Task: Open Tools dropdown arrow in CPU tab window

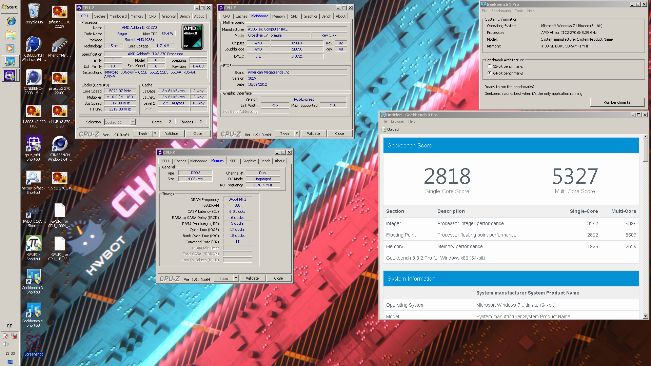Action: (155, 134)
